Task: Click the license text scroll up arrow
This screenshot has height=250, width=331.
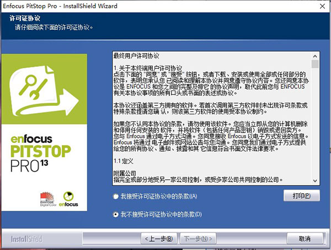Action: [x=315, y=56]
